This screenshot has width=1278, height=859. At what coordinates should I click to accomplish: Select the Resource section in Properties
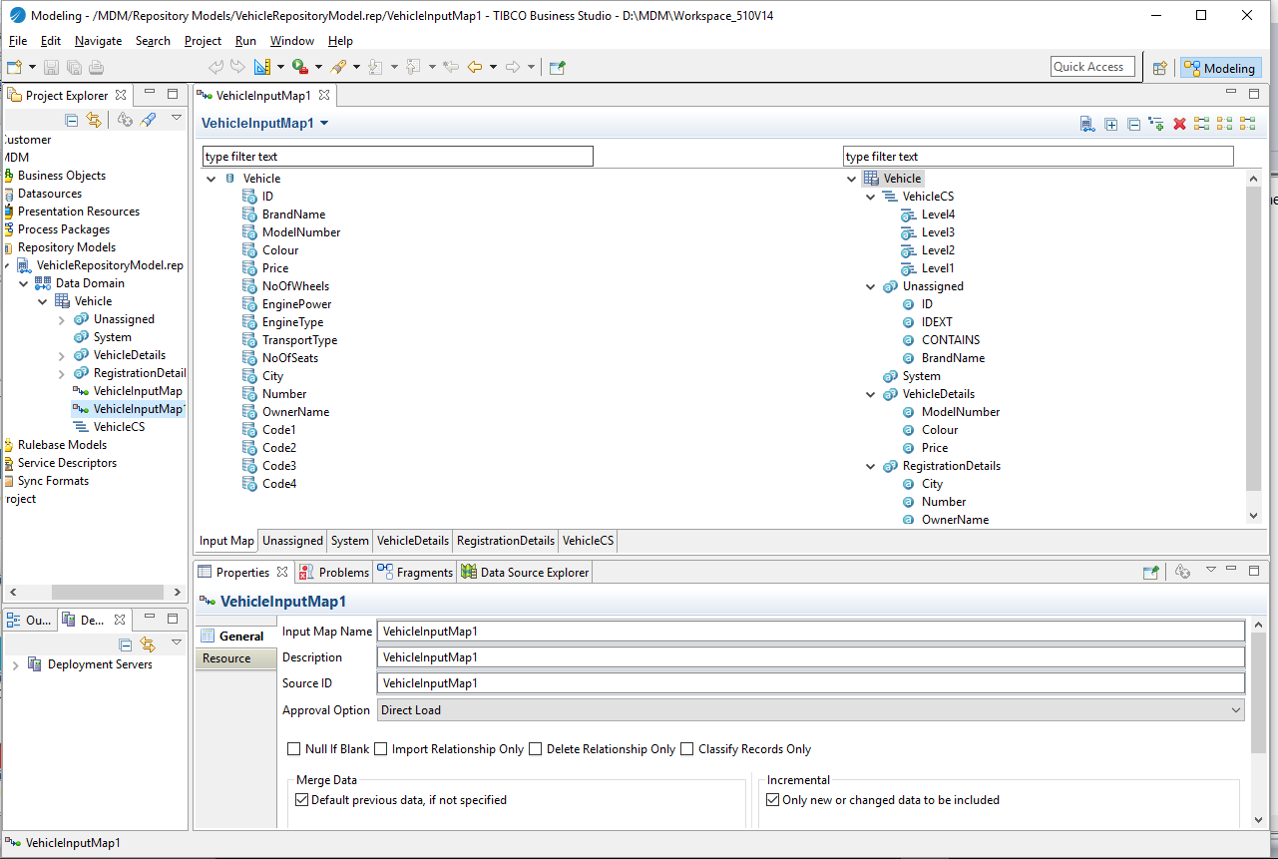pyautogui.click(x=227, y=658)
